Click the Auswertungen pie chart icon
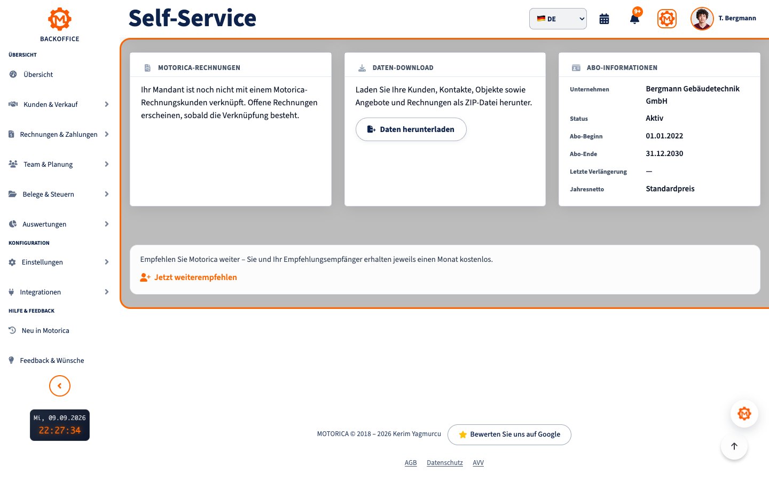 click(x=13, y=224)
